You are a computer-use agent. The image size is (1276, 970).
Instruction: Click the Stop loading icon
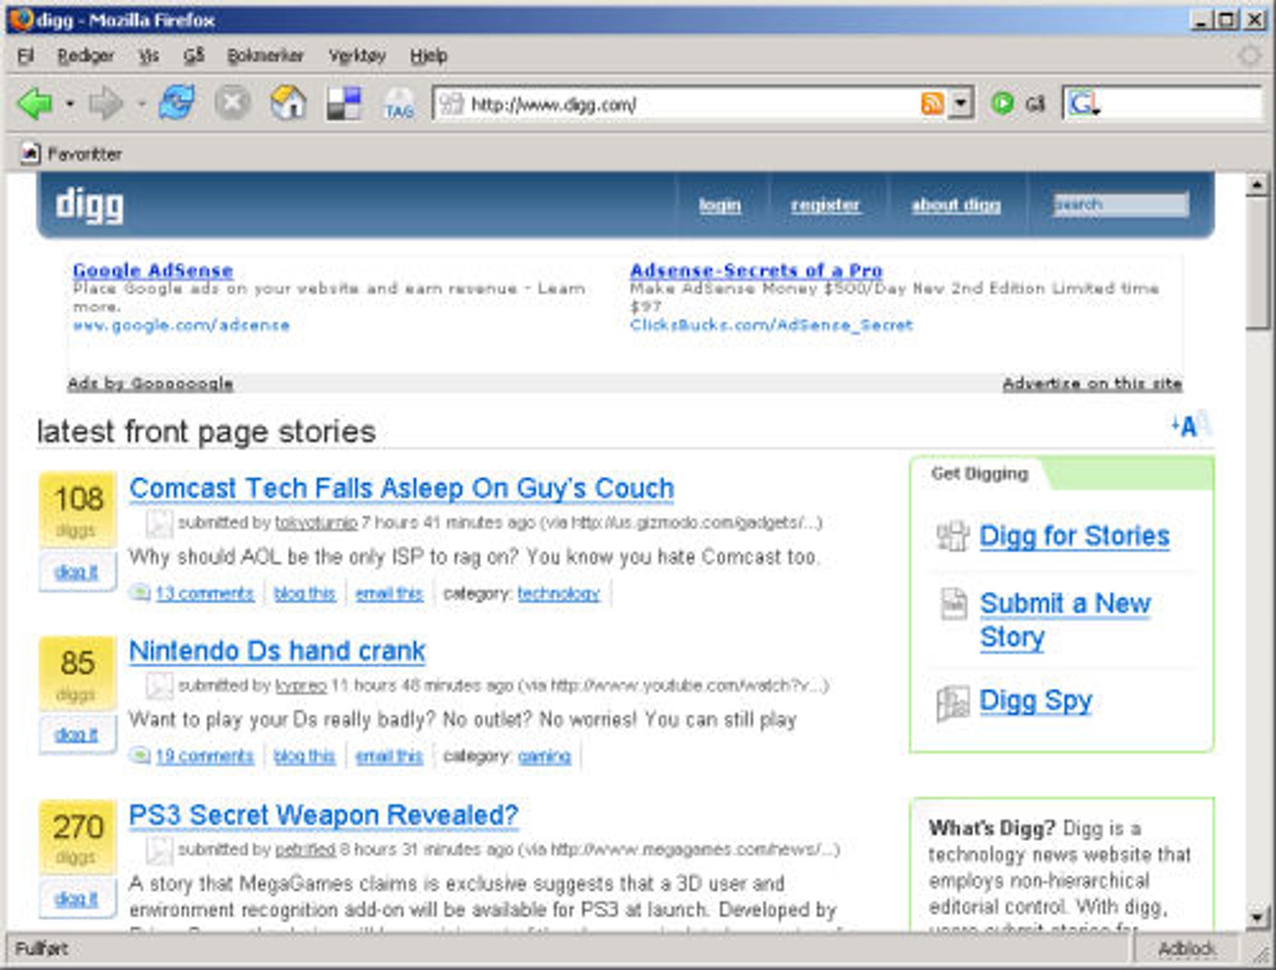[232, 103]
